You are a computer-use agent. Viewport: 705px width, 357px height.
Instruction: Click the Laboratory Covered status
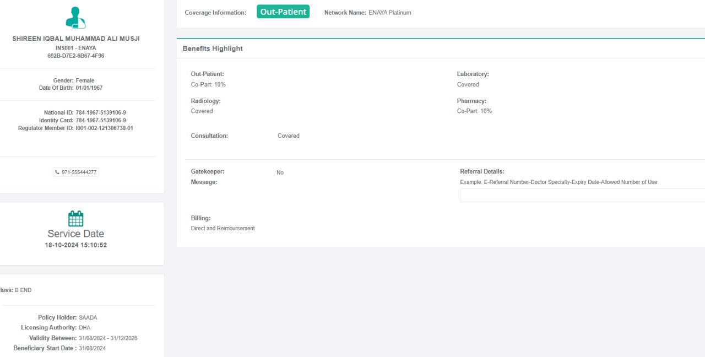coord(468,84)
